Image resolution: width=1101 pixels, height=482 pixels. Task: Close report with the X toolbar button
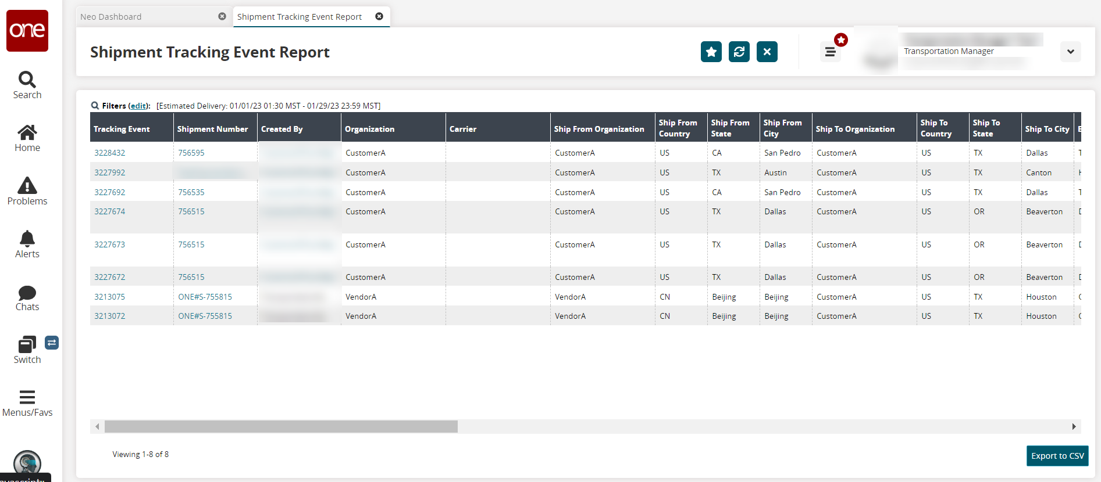[x=767, y=52]
